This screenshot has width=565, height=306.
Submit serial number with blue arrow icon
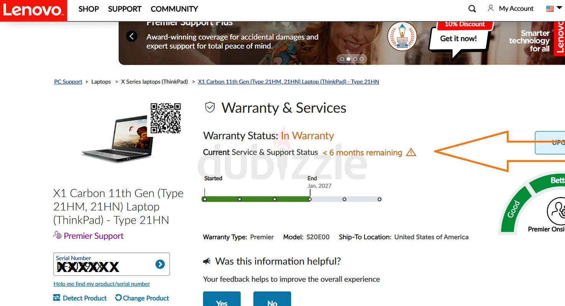[x=160, y=264]
